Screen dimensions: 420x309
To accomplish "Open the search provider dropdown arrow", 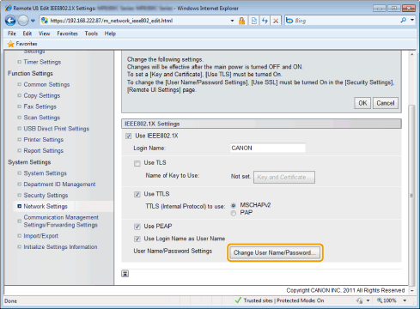I will tap(412, 21).
